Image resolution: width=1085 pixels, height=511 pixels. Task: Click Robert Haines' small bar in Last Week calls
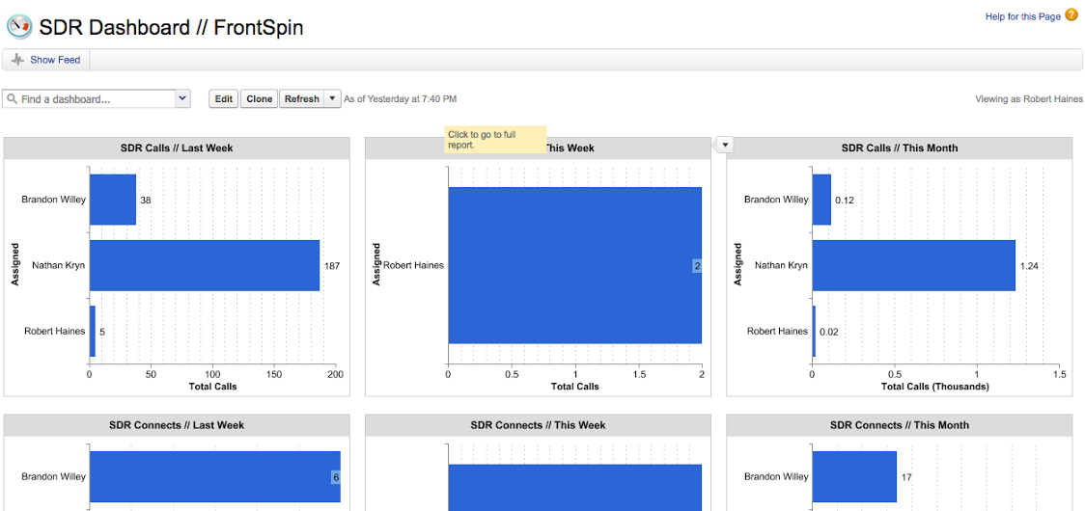93,332
